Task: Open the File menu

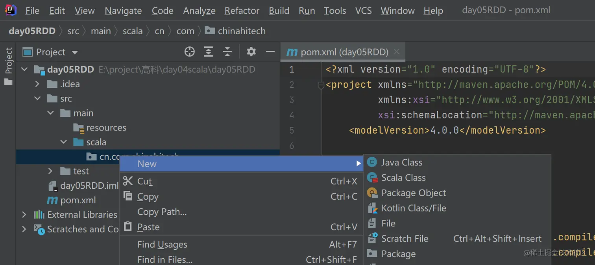Action: click(x=32, y=11)
